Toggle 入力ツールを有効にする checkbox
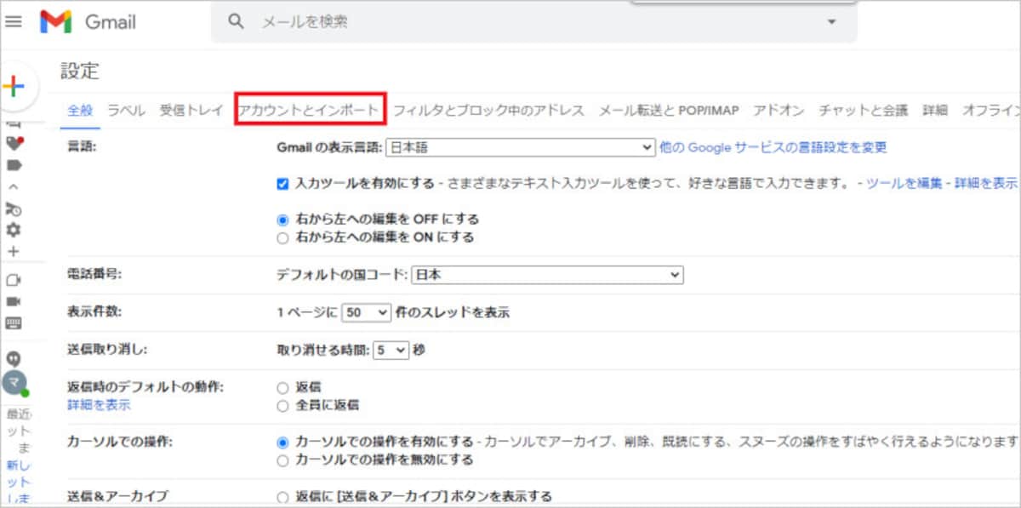1021x508 pixels. 282,183
